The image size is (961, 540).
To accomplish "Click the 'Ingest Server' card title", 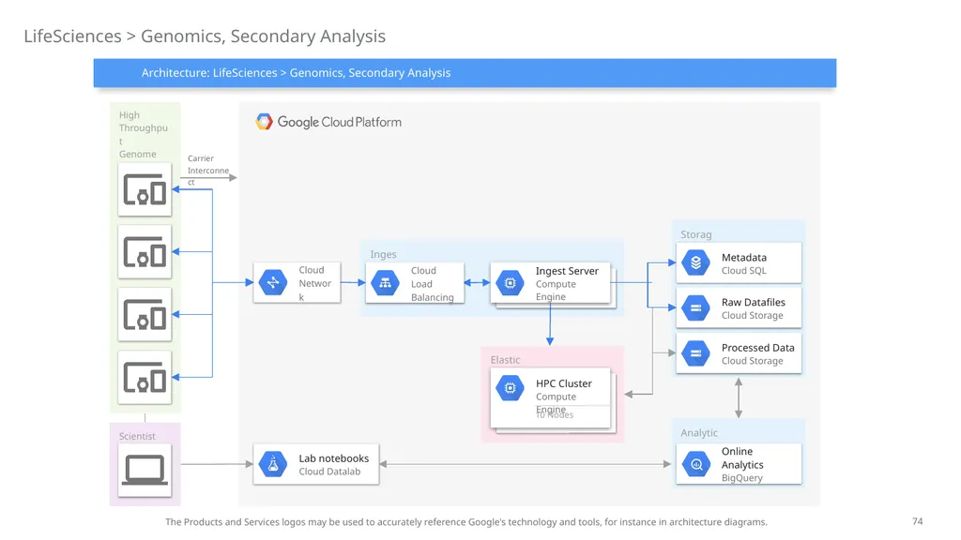I will 567,271.
